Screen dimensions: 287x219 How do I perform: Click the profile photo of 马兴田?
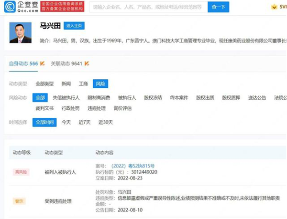coord(21,32)
